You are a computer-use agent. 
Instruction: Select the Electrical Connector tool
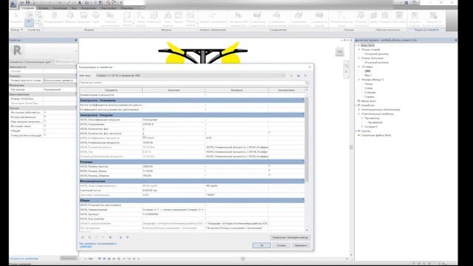pyautogui.click(x=238, y=18)
